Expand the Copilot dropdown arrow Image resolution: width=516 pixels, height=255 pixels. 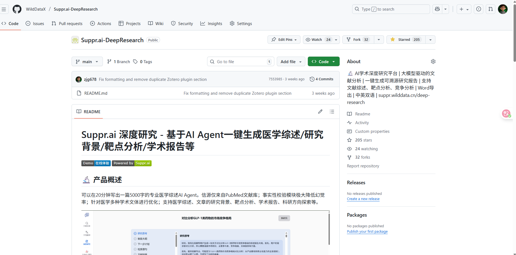[446, 9]
